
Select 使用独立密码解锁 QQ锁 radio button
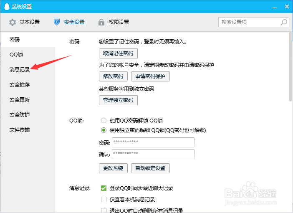tap(104, 130)
